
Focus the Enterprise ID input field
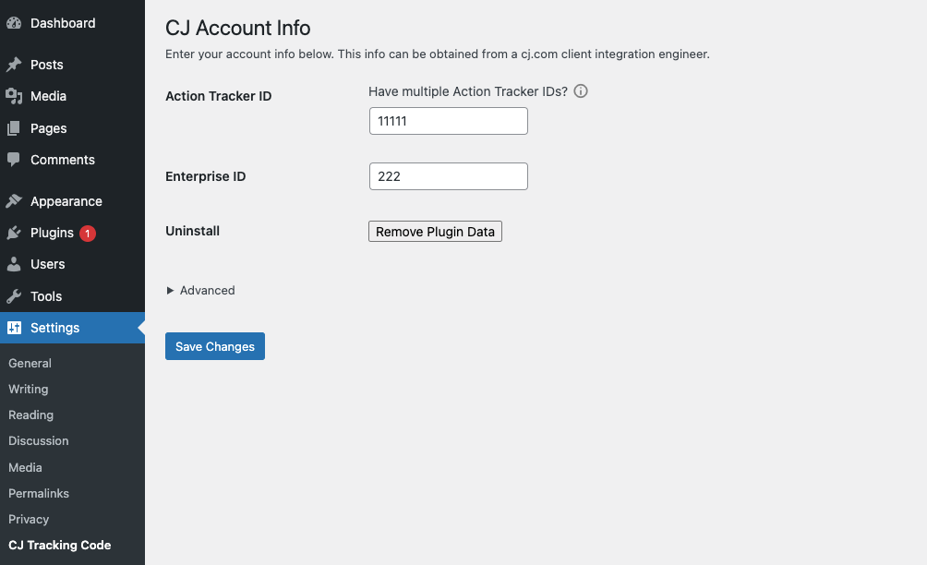[x=449, y=176]
